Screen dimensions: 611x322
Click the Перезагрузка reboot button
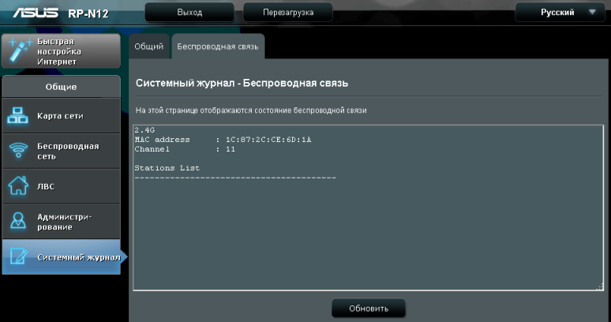pyautogui.click(x=288, y=13)
